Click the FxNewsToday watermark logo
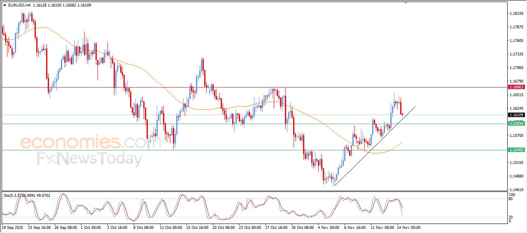527x233 pixels. tap(89, 159)
